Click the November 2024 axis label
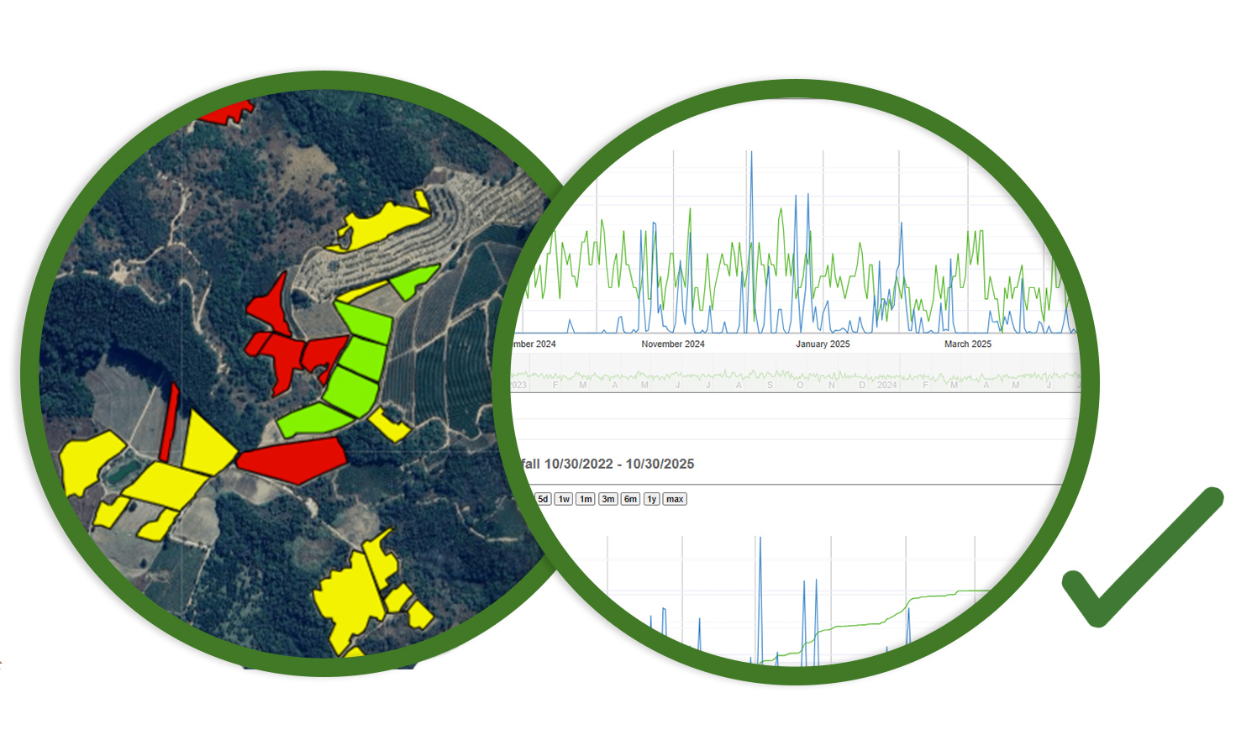Screen dimensions: 1257x756 pos(673,344)
